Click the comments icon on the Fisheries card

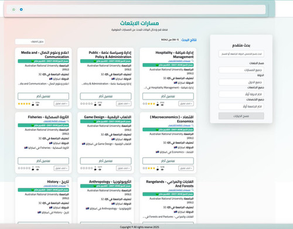33,169
